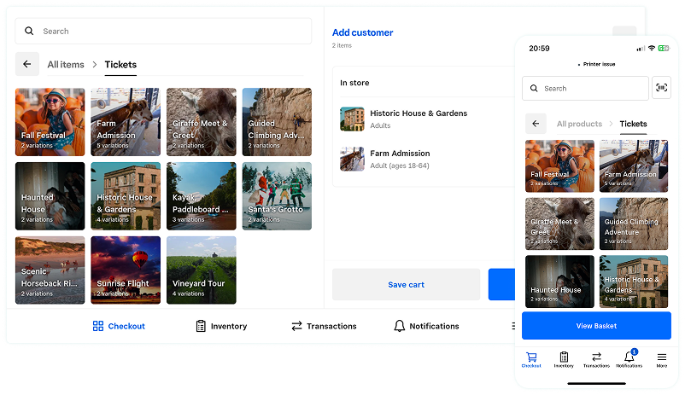Click the Add customer link
Screen dimensions: 685x395
pos(362,32)
